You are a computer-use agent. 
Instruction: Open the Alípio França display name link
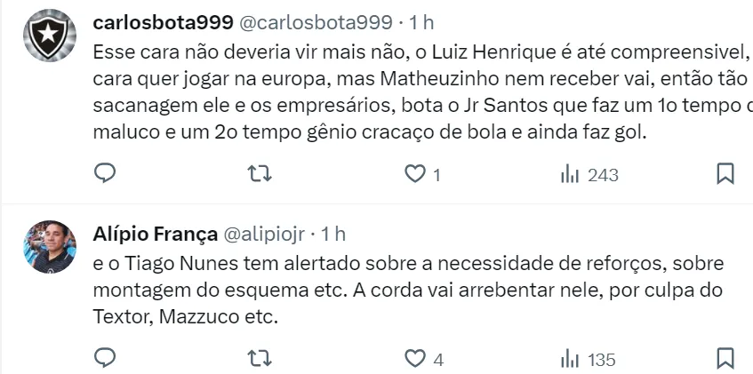[156, 234]
